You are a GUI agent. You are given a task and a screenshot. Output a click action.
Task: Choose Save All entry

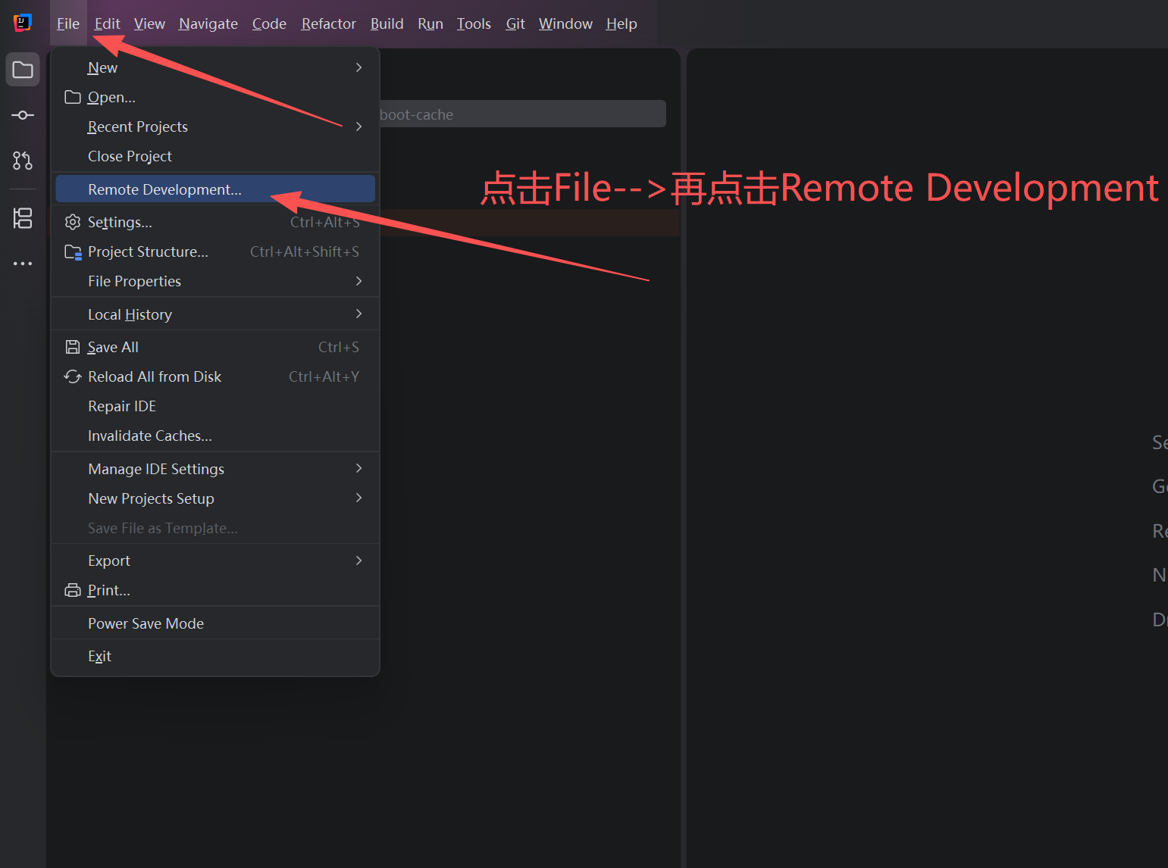click(215, 347)
